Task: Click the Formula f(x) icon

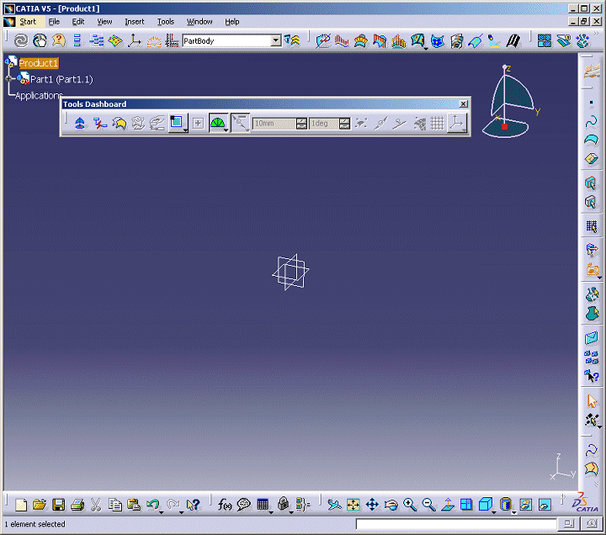Action: pyautogui.click(x=225, y=505)
